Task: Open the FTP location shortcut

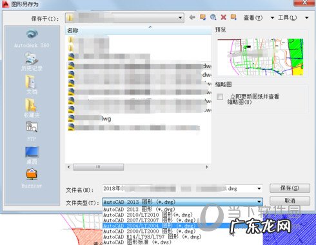Action: tap(32, 131)
